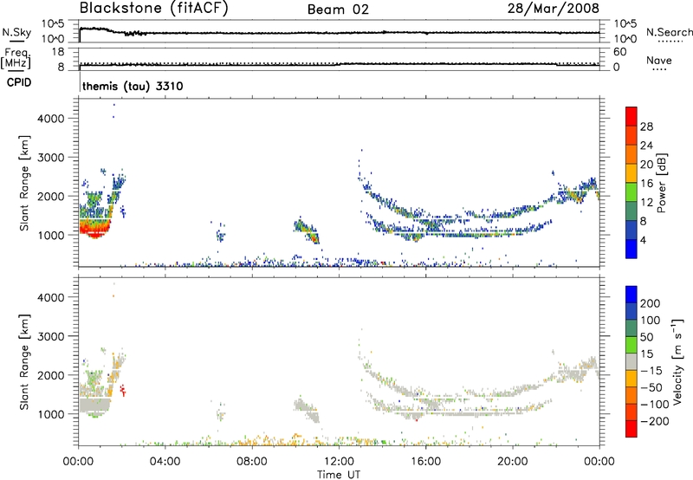Click "Slant Range [km]" label of power panel

[24, 183]
